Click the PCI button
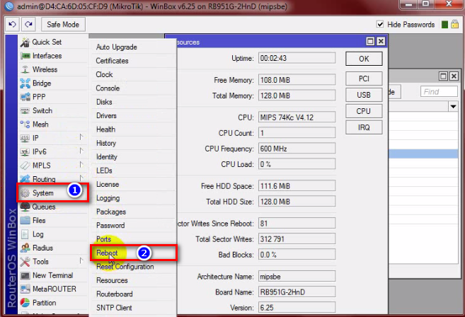 (364, 79)
